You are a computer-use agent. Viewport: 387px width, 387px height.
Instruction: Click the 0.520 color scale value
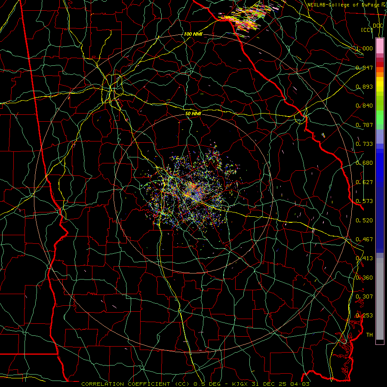pos(364,220)
